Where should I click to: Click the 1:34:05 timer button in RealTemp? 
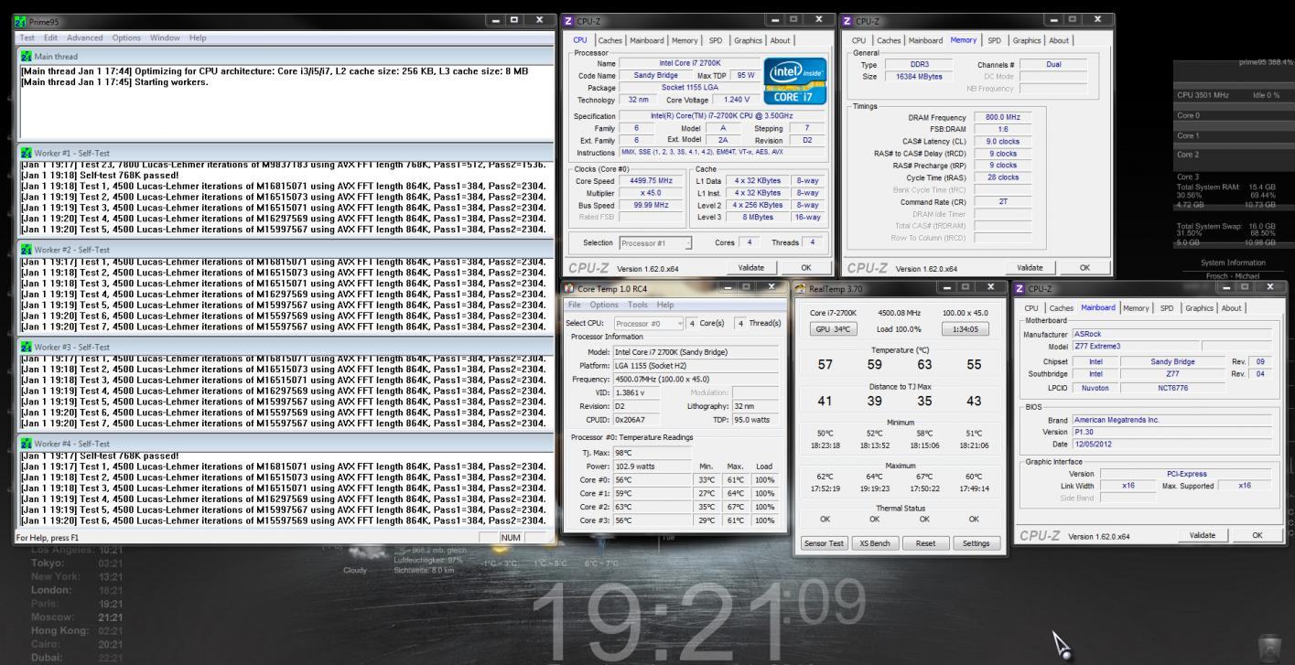point(966,329)
